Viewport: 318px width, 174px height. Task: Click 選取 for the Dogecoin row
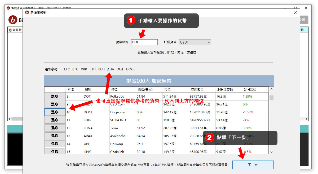point(55,112)
